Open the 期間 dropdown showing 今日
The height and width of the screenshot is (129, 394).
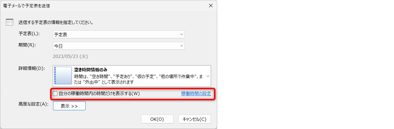[x=119, y=46]
